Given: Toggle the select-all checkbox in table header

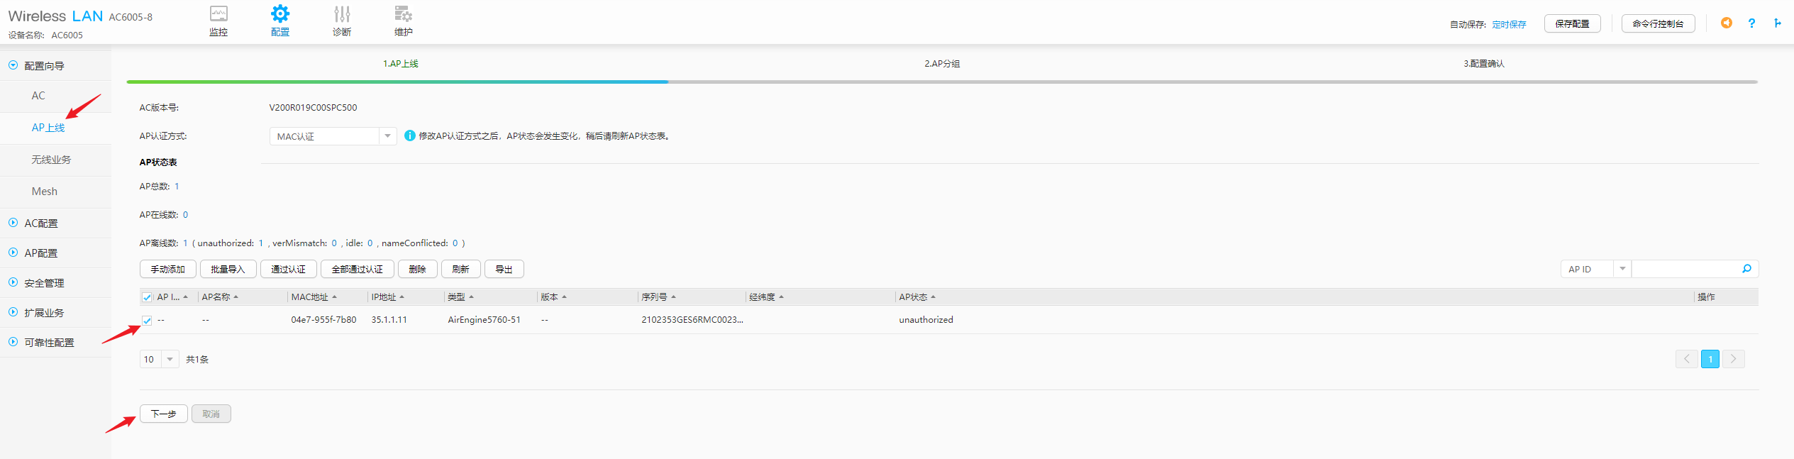Looking at the screenshot, I should [x=147, y=297].
